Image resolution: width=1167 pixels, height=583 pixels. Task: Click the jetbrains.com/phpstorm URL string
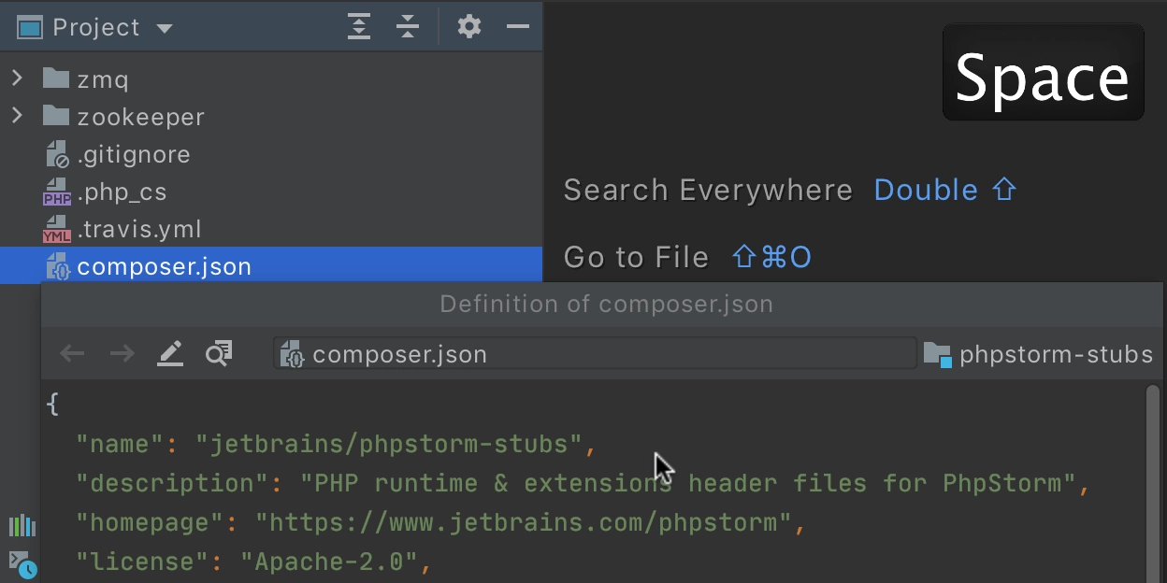tap(524, 522)
